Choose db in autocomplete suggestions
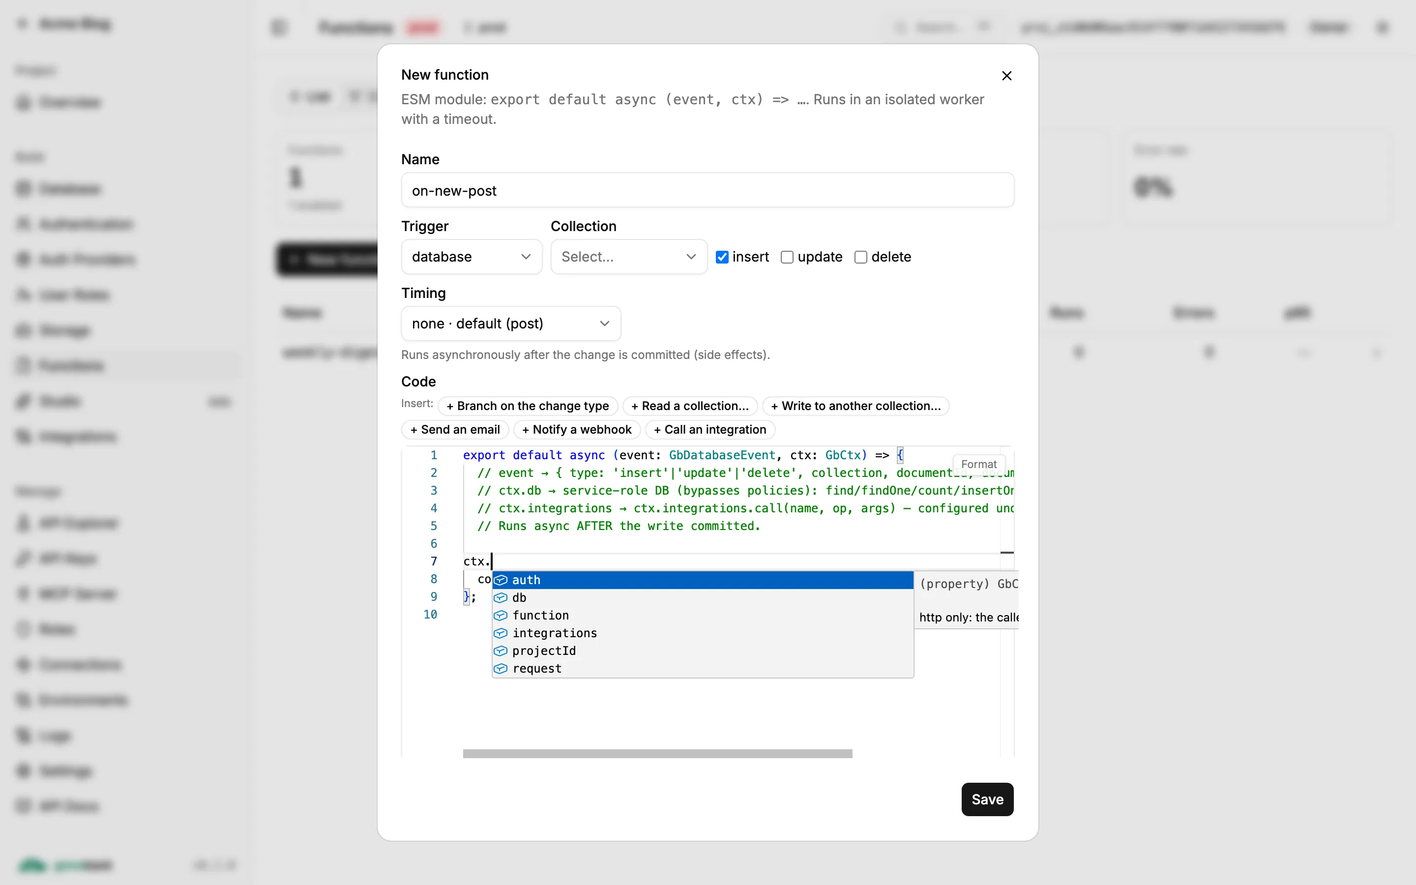The image size is (1416, 885). coord(702,597)
